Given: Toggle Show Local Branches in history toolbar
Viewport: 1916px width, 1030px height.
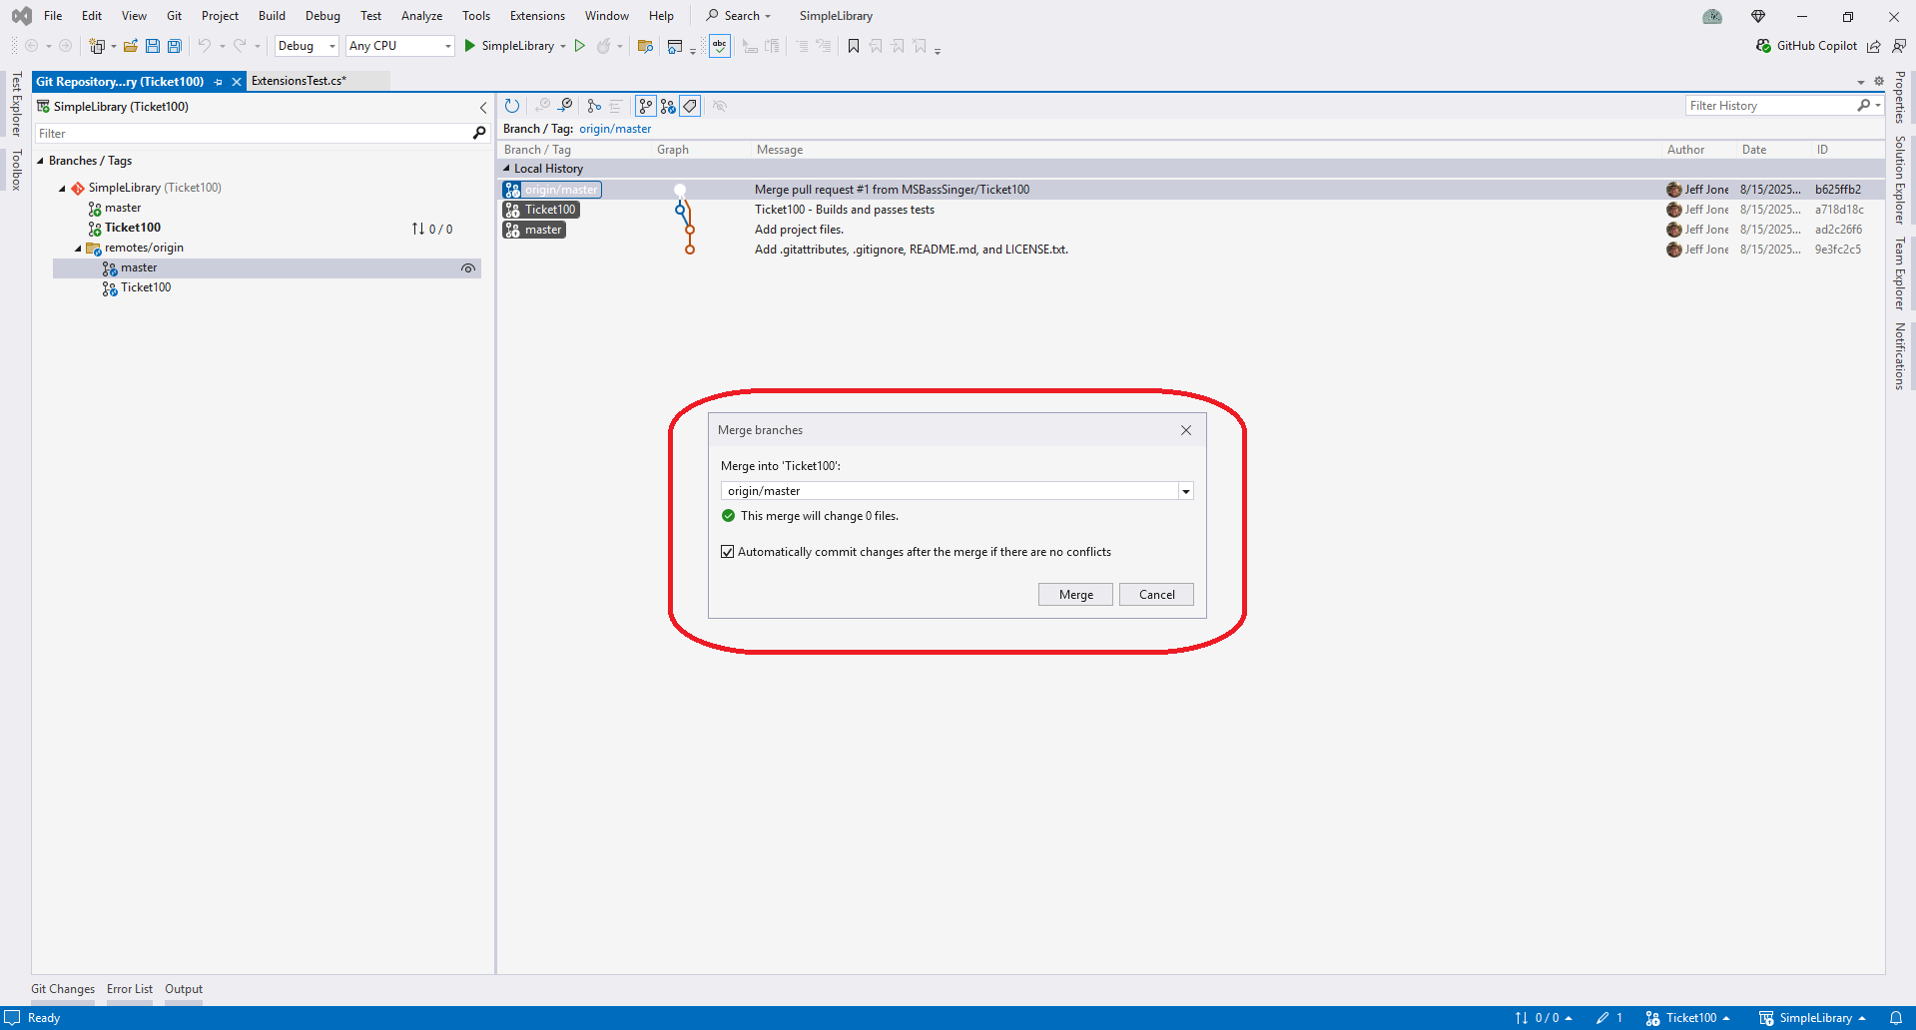Looking at the screenshot, I should 646,106.
